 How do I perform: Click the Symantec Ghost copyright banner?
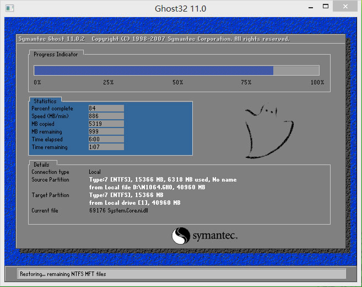(x=154, y=39)
